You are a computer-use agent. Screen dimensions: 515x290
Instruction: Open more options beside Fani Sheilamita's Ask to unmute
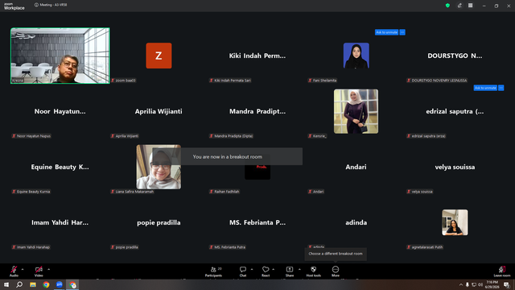[402, 32]
